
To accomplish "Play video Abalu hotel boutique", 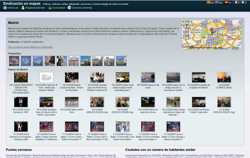I will (x=122, y=77).
